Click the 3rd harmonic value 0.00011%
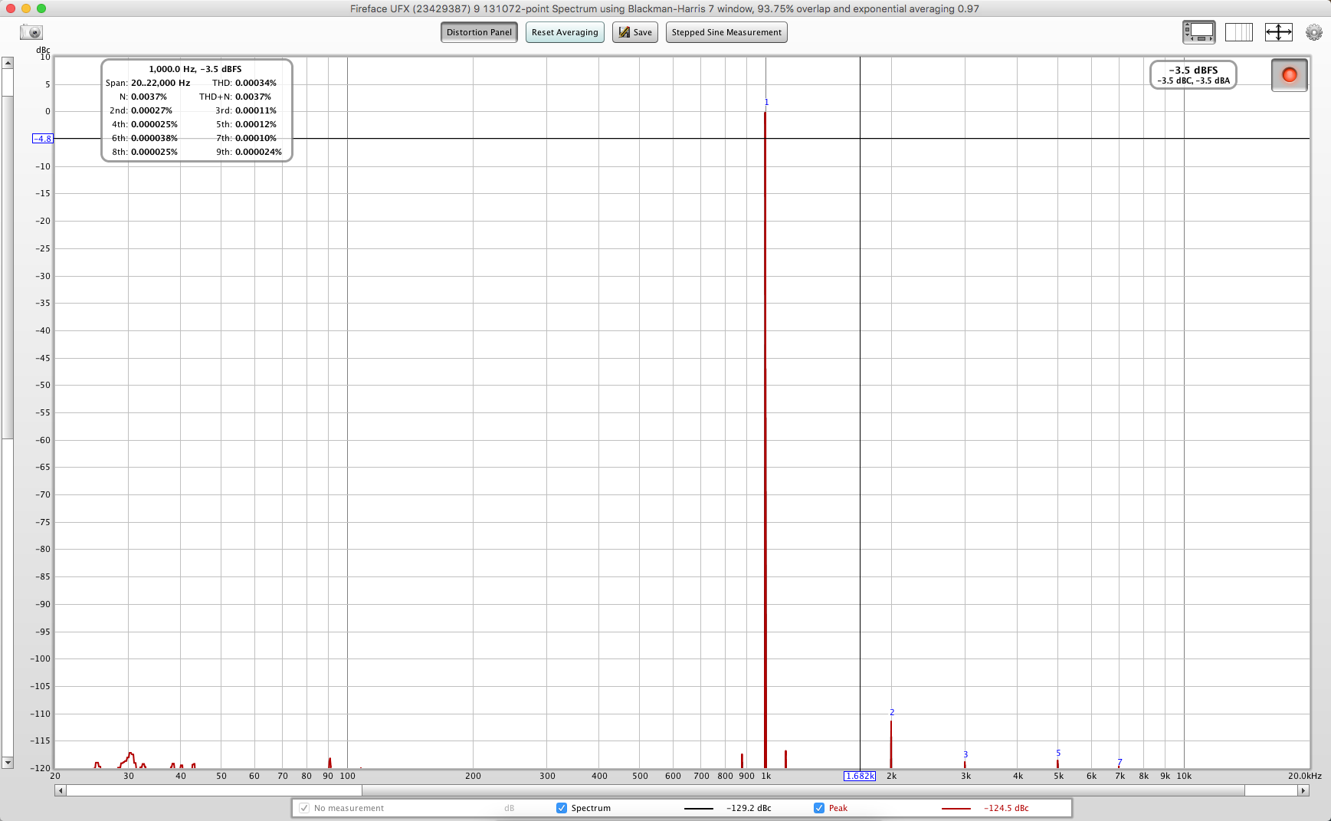The height and width of the screenshot is (821, 1331). click(256, 110)
